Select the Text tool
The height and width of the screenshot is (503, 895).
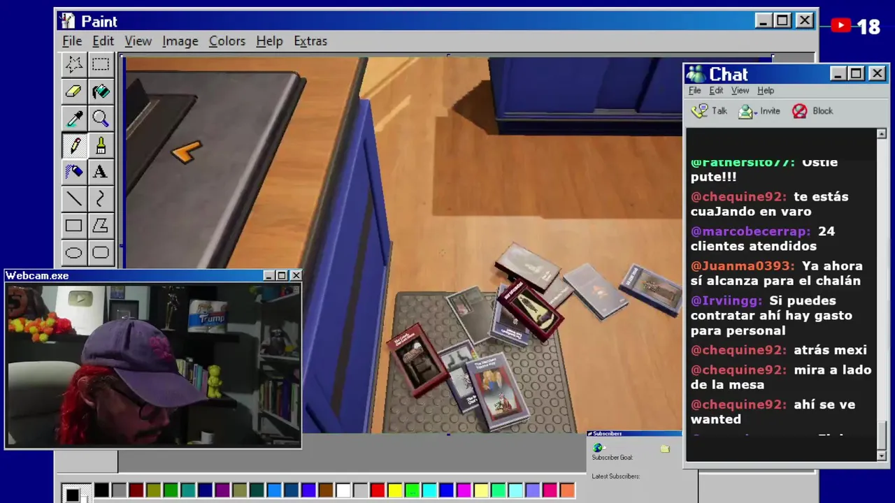coord(101,172)
